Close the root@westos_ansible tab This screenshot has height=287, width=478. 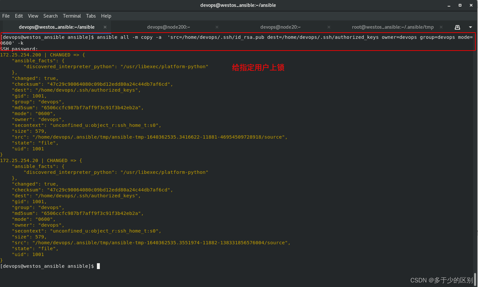(x=441, y=27)
